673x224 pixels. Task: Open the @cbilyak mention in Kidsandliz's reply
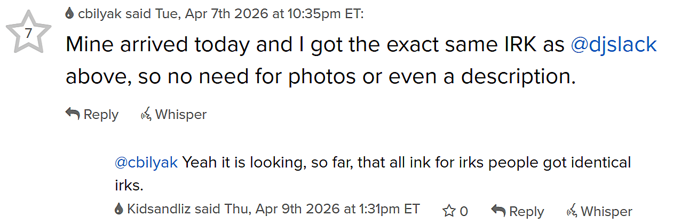pos(146,163)
